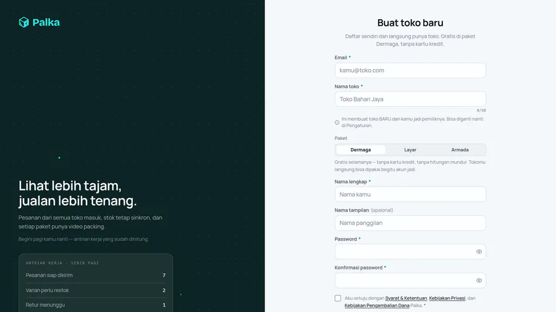Focus the Password input field
556x312 pixels.
[410, 252]
